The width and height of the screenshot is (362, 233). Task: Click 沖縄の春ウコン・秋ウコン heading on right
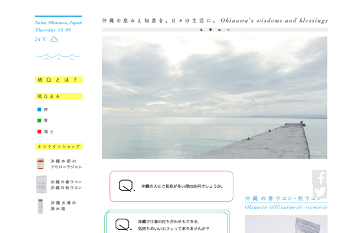pos(283,198)
